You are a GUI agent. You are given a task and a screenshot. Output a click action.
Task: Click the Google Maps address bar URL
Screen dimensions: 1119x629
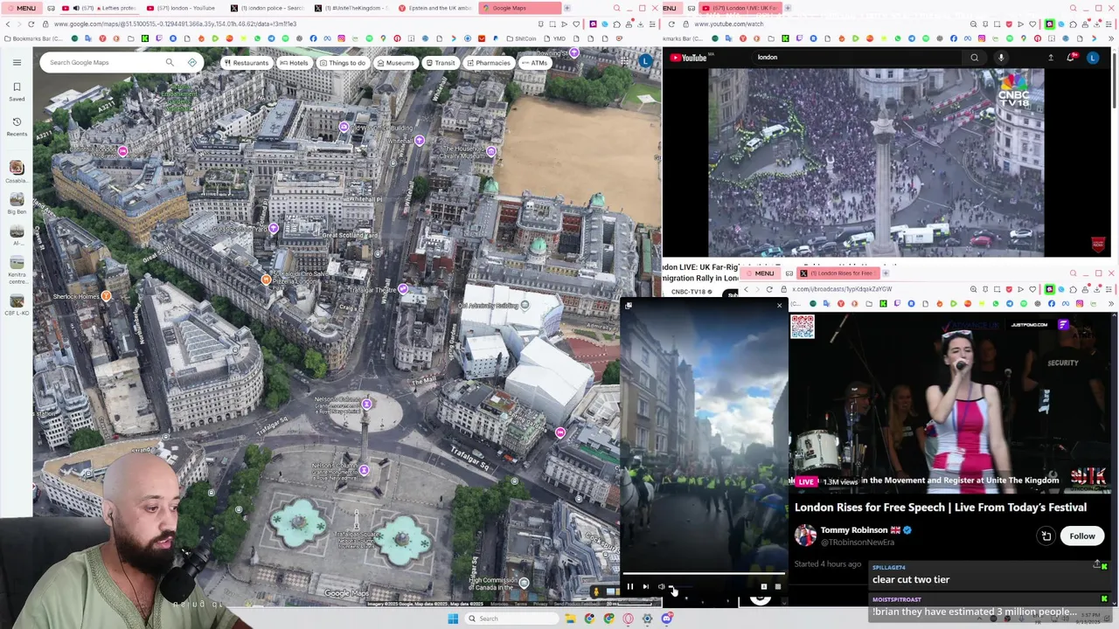click(x=175, y=24)
